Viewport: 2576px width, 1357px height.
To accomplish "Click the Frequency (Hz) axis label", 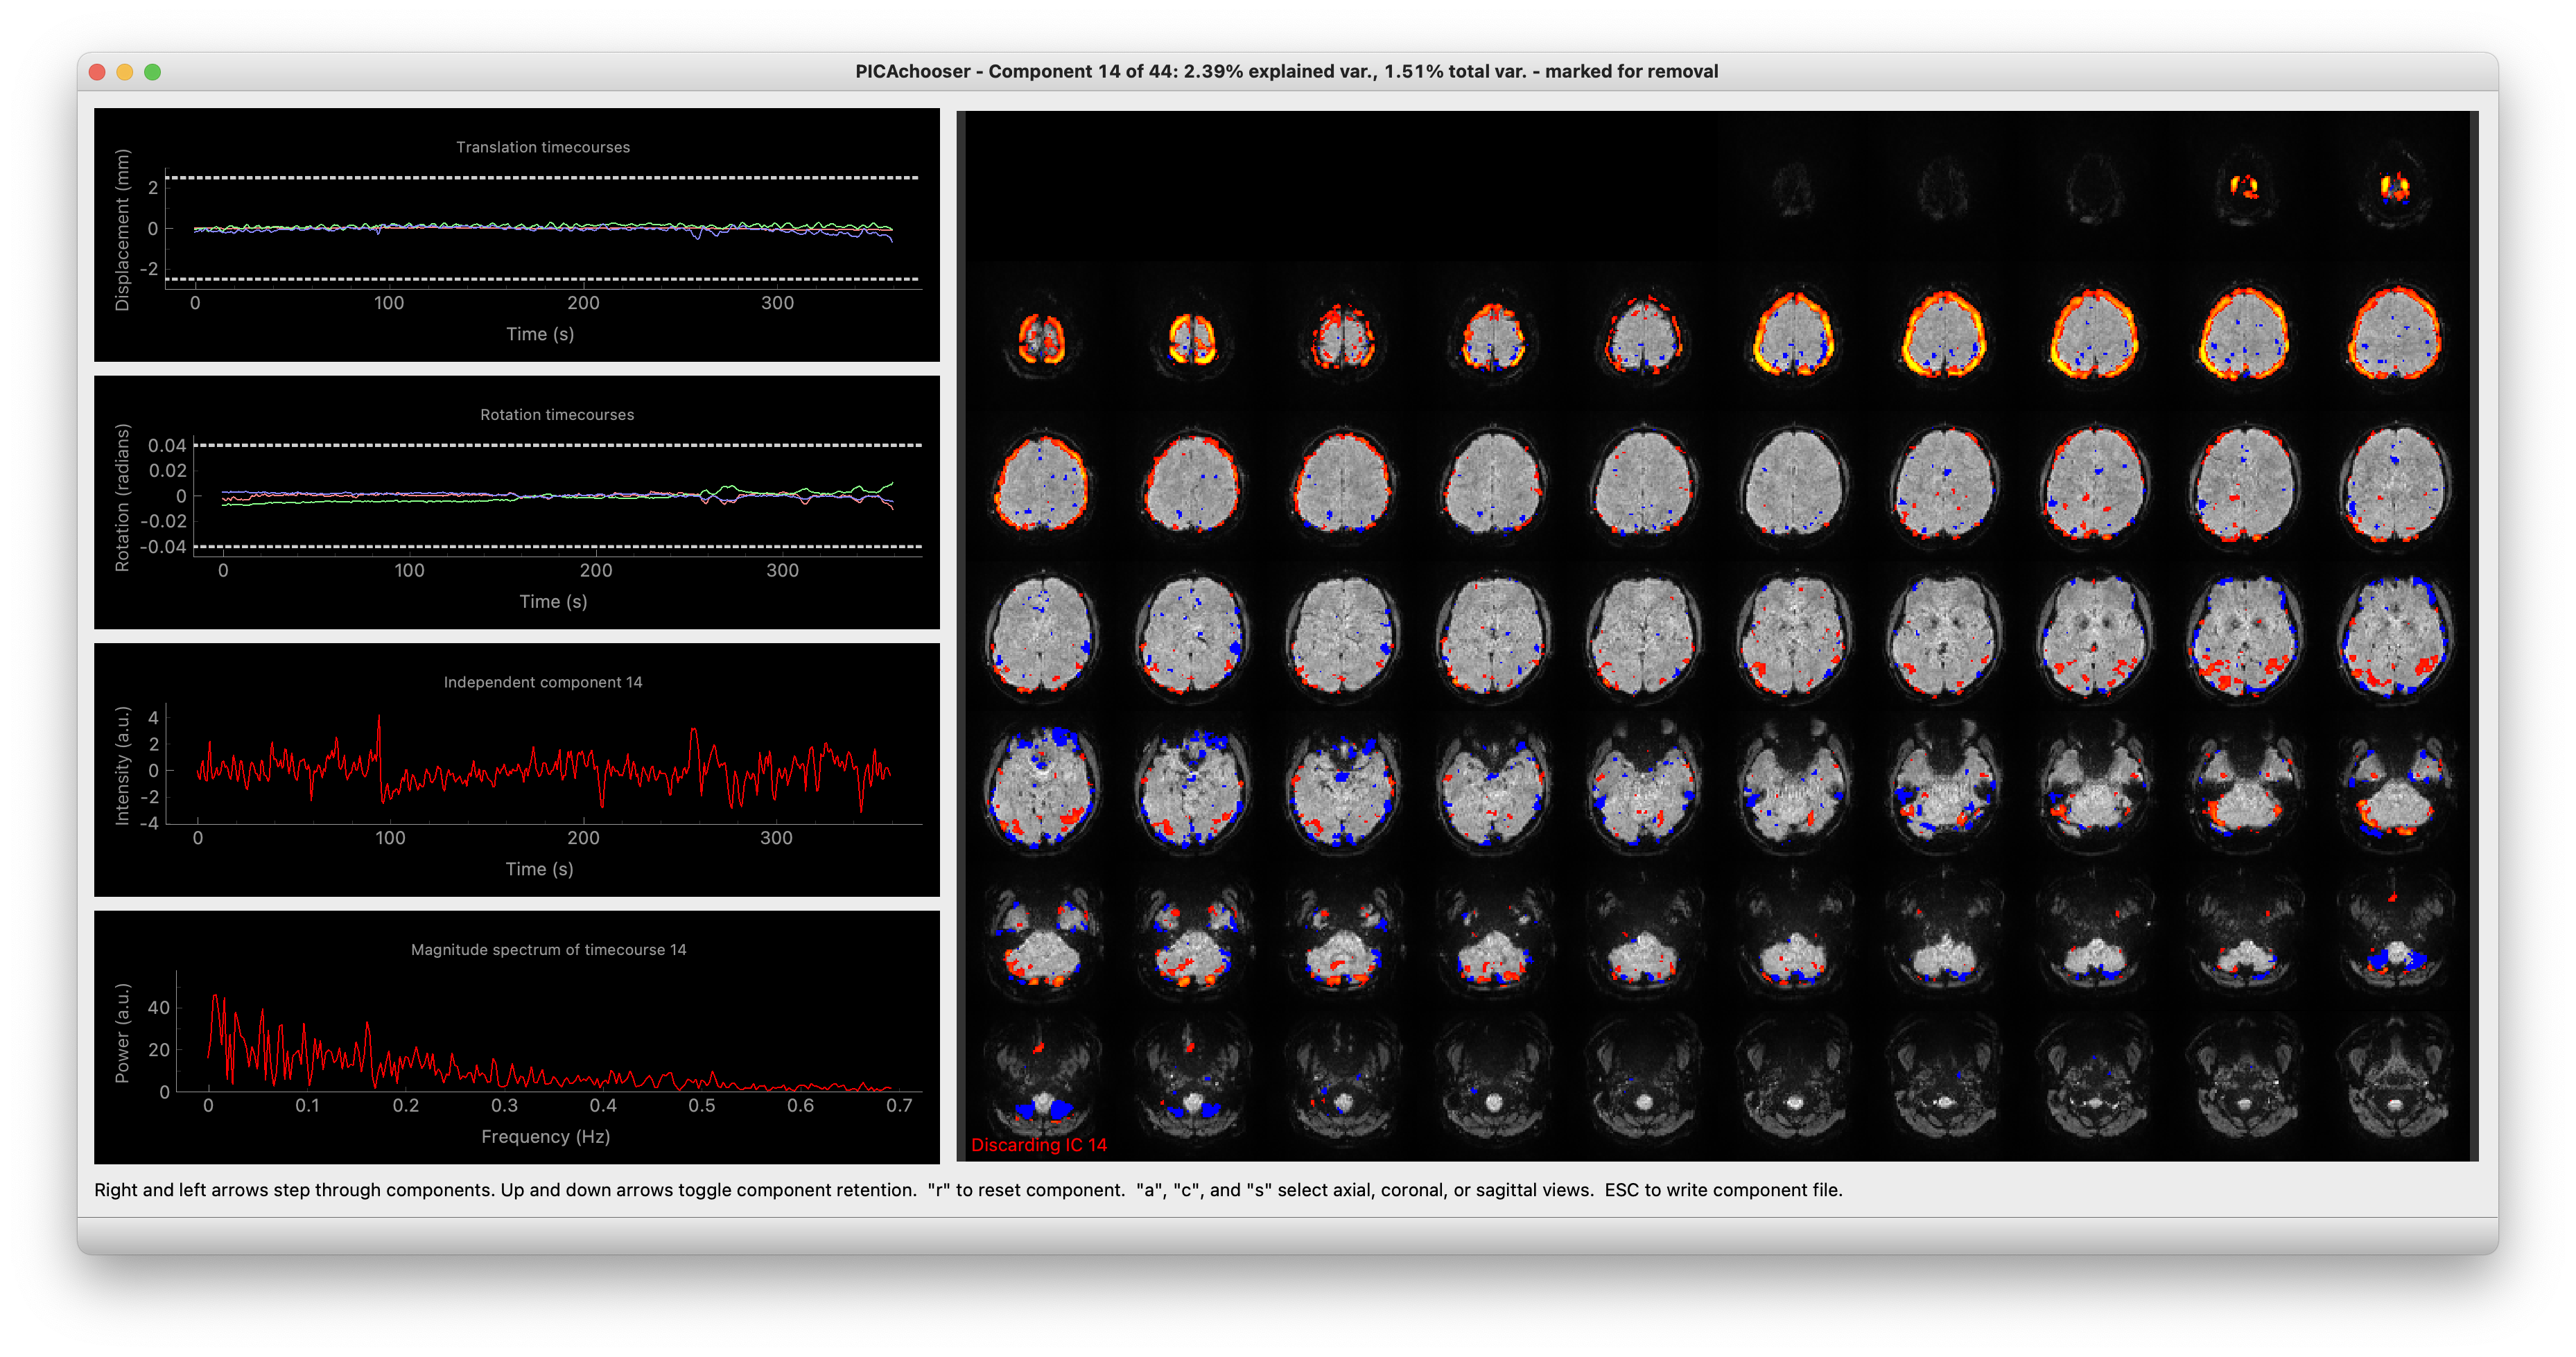I will tap(546, 1136).
